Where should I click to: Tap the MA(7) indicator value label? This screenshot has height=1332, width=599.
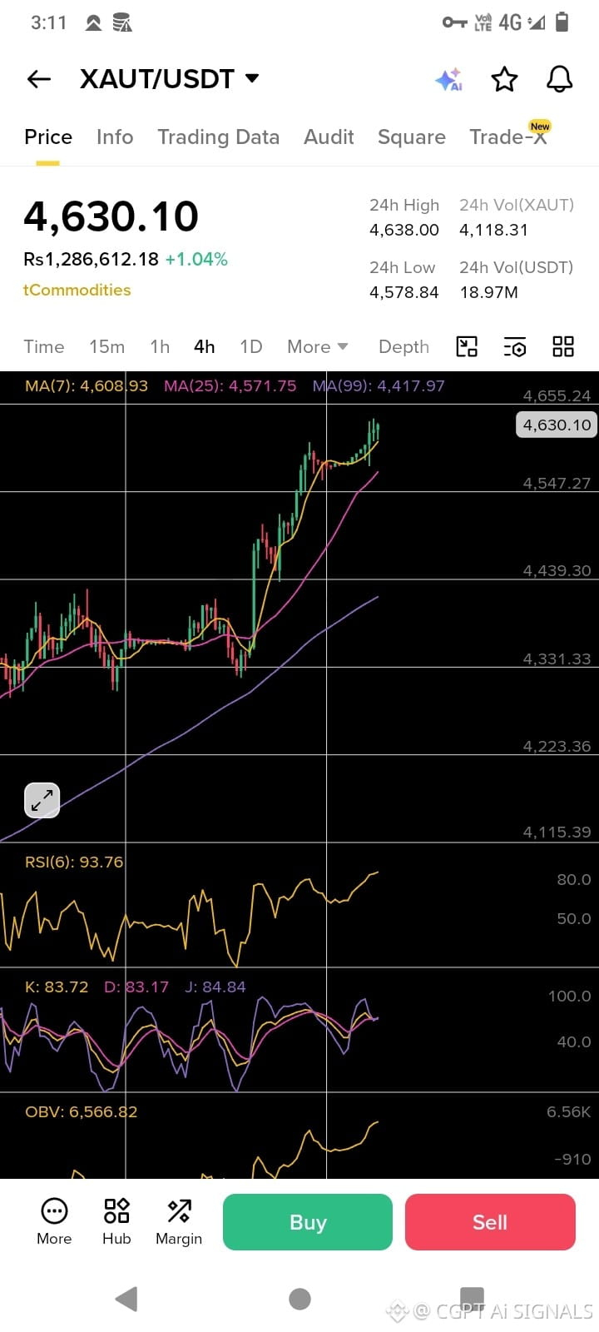coord(87,385)
